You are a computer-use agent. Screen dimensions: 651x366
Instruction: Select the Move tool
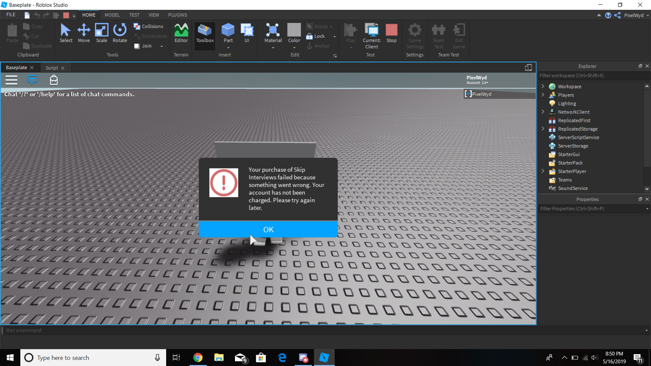(83, 33)
